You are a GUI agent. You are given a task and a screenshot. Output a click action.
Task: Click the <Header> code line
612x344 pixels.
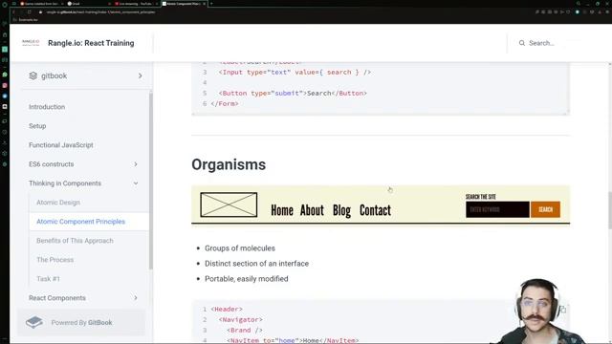(x=227, y=310)
